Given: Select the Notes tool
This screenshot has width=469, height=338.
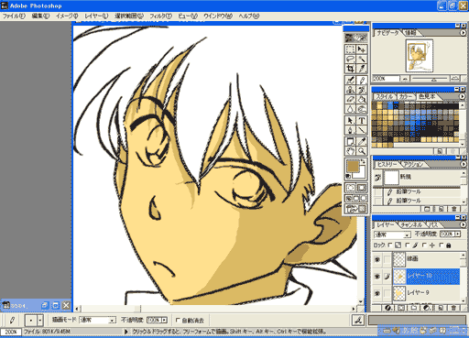Looking at the screenshot, I should (350, 142).
